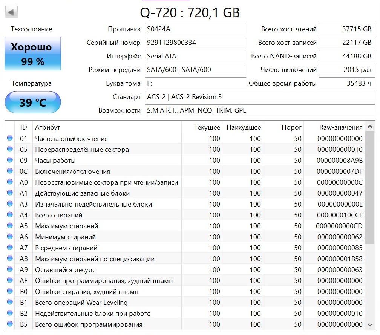Click the Атрибут column header
Viewport: 380px width, 335px height.
pos(107,127)
